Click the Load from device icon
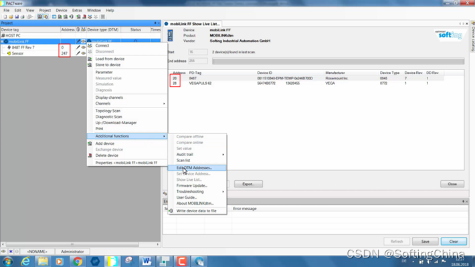This screenshot has width=475, height=267. (x=90, y=59)
